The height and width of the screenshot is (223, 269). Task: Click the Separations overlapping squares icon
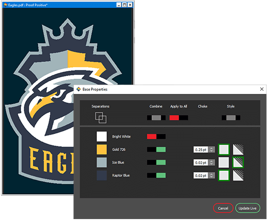click(101, 117)
